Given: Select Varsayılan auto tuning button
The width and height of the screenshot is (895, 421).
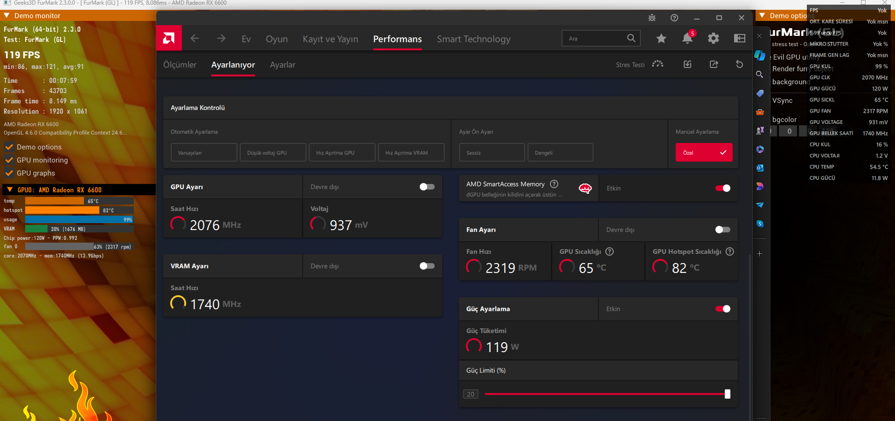Looking at the screenshot, I should pyautogui.click(x=204, y=152).
